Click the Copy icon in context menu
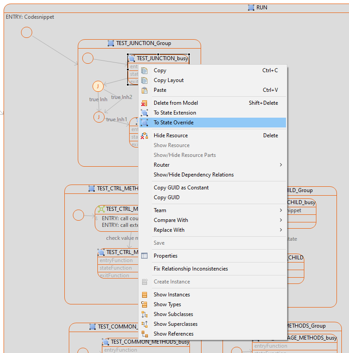 click(144, 70)
